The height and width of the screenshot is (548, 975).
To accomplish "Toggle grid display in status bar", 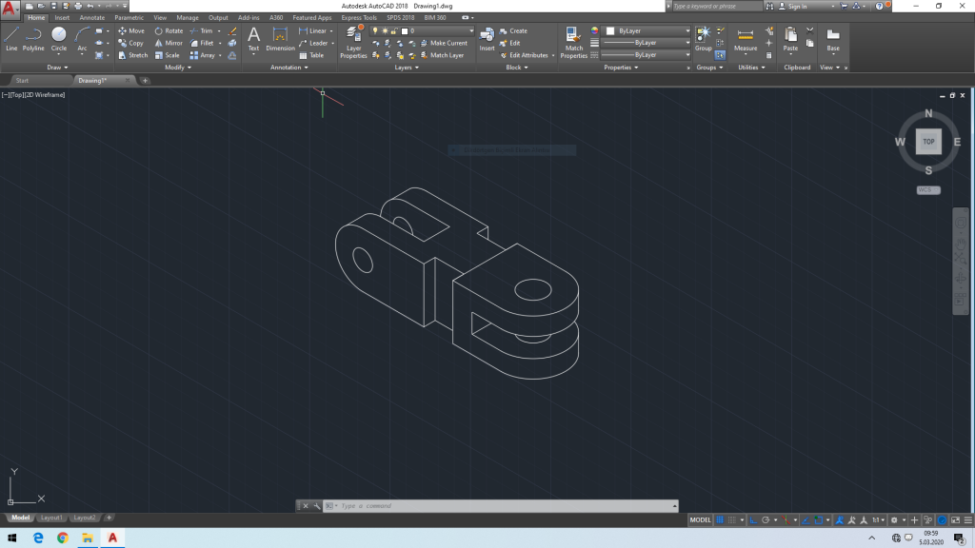I will coord(720,520).
